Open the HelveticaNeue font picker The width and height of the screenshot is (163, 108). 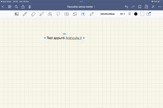[x=107, y=14]
